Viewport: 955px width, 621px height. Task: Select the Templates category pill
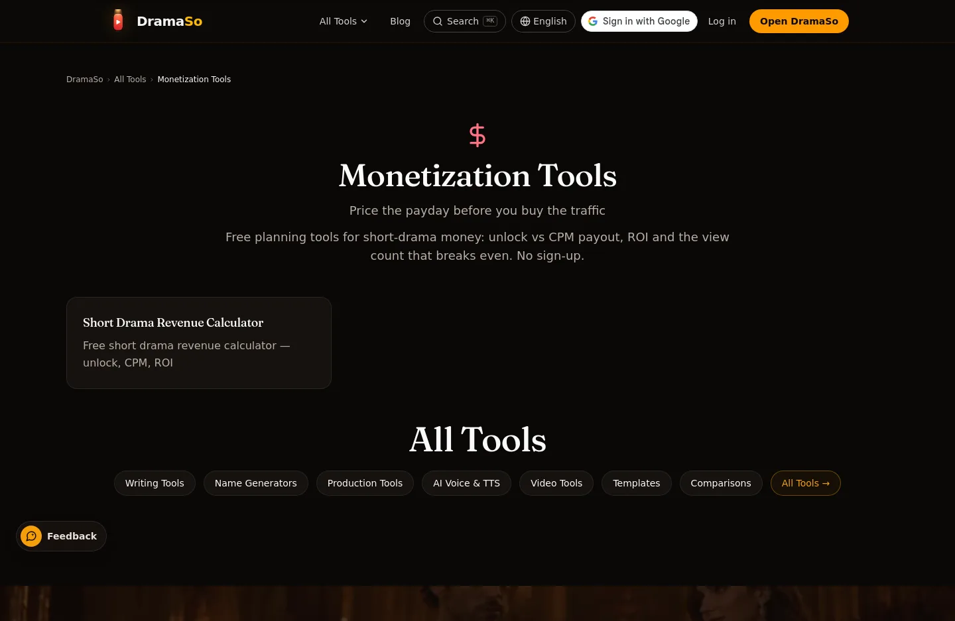[637, 483]
